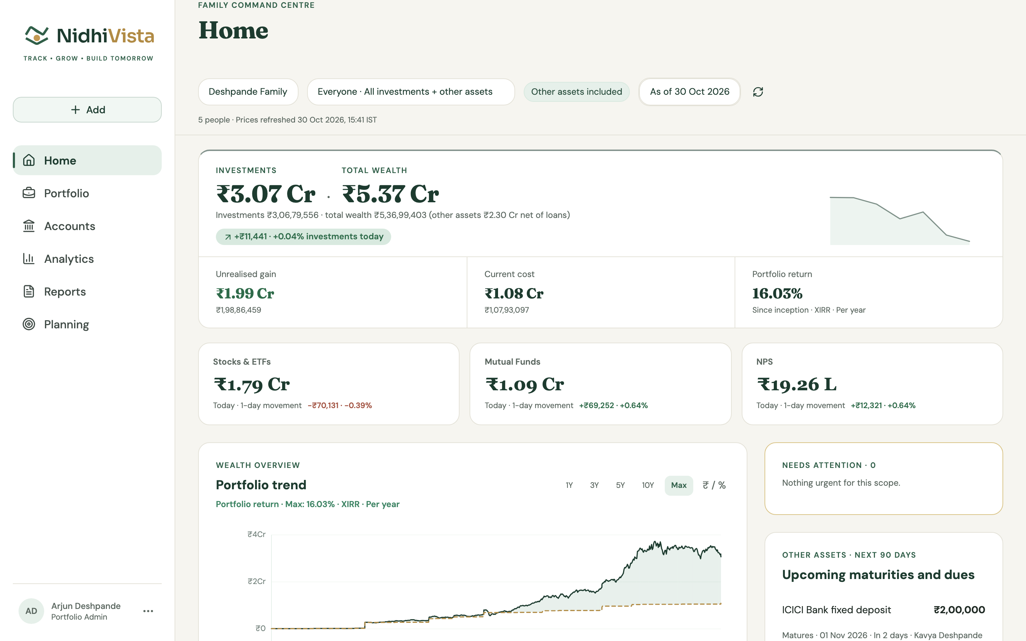Click the Home house icon in sidebar

(29, 160)
